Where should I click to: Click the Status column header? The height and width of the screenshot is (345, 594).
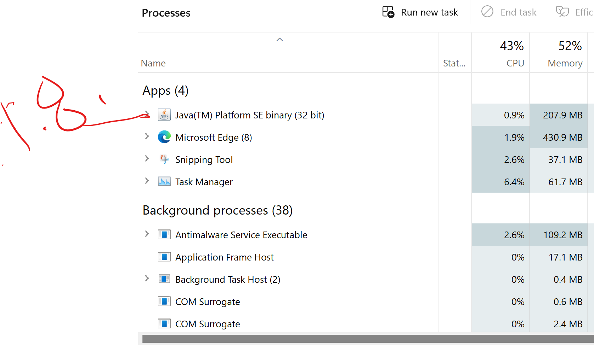(x=454, y=63)
